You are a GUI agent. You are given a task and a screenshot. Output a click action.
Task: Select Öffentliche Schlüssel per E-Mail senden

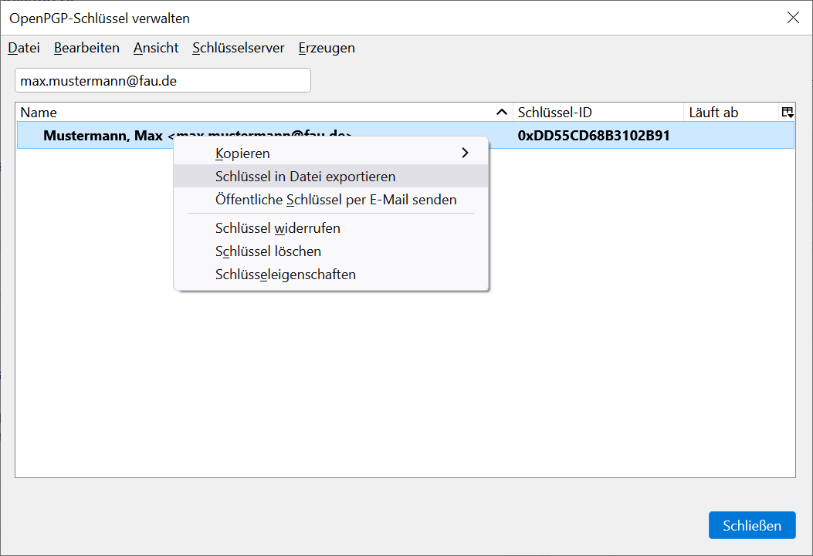pyautogui.click(x=336, y=200)
